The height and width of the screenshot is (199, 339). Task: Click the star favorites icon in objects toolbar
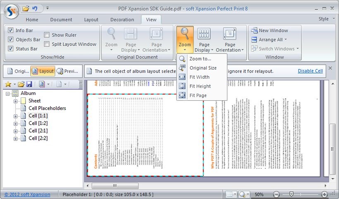click(x=8, y=84)
